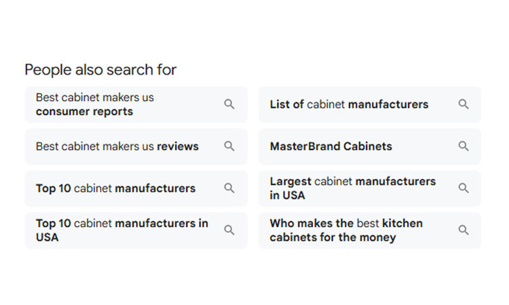Click the 'cabinets for the money' text line
Image resolution: width=509 pixels, height=305 pixels.
[333, 238]
